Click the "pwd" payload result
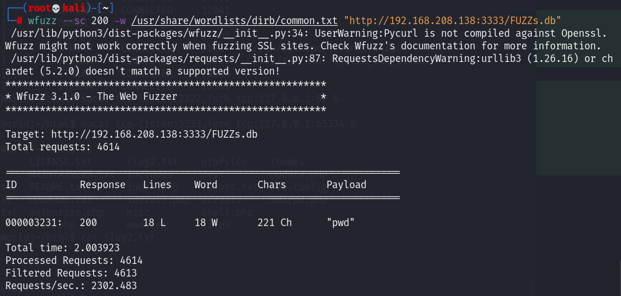Viewport: 621px width, 296px height. [341, 223]
